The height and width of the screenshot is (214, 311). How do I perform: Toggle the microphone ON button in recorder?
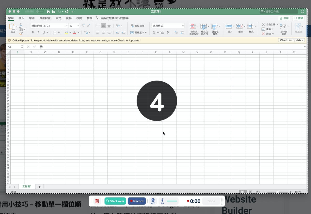point(162,201)
